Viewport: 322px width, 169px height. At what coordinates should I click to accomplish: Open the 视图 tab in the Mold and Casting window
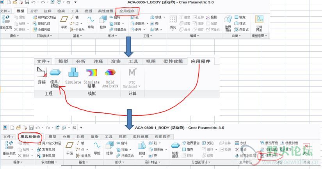(123, 136)
